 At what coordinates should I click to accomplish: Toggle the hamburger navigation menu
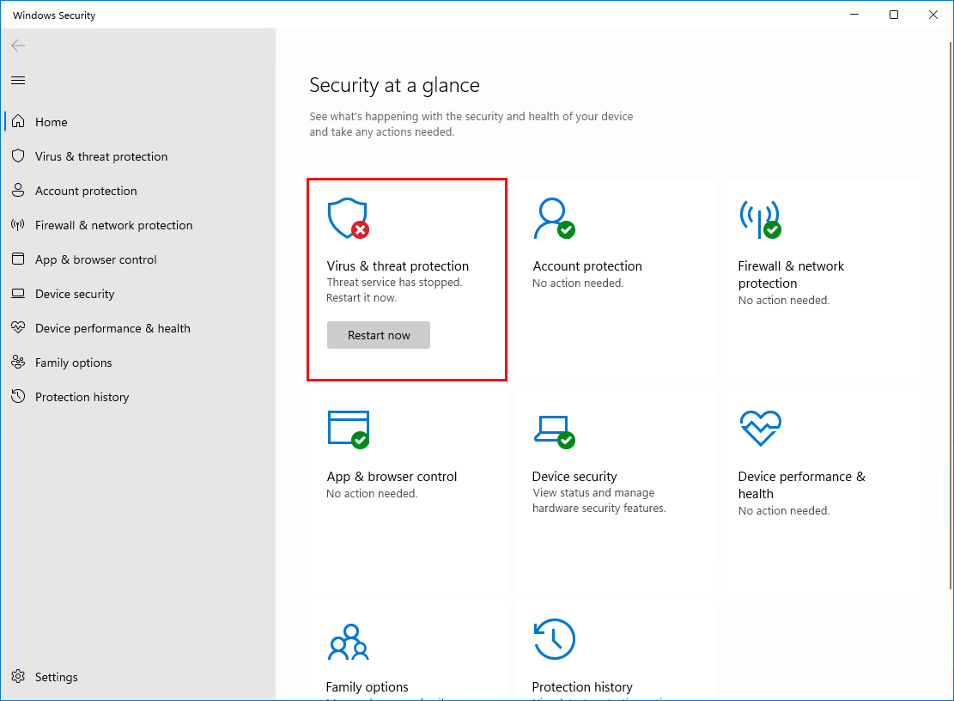18,81
